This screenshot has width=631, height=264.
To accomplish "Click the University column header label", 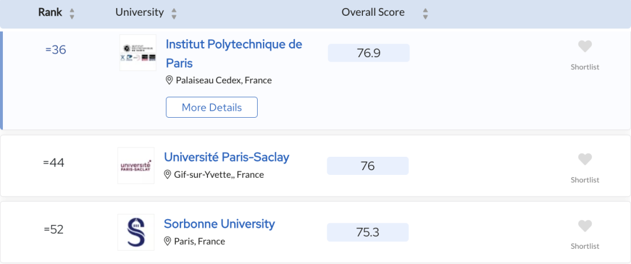I will (140, 12).
